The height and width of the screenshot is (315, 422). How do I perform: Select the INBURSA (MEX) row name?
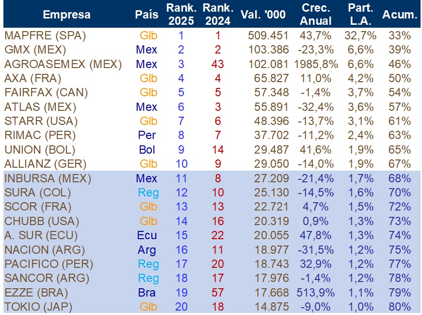(48, 178)
